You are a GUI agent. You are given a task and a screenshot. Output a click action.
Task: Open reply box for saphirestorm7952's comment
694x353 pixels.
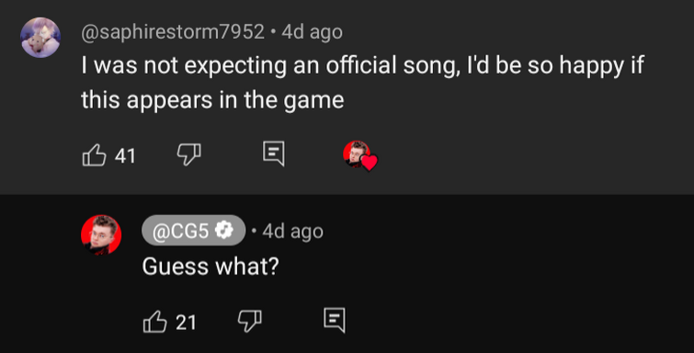274,154
